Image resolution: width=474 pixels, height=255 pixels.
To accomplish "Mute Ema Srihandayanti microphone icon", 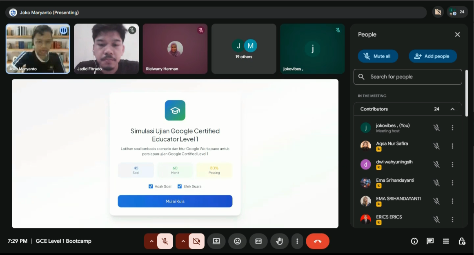I will 436,182.
